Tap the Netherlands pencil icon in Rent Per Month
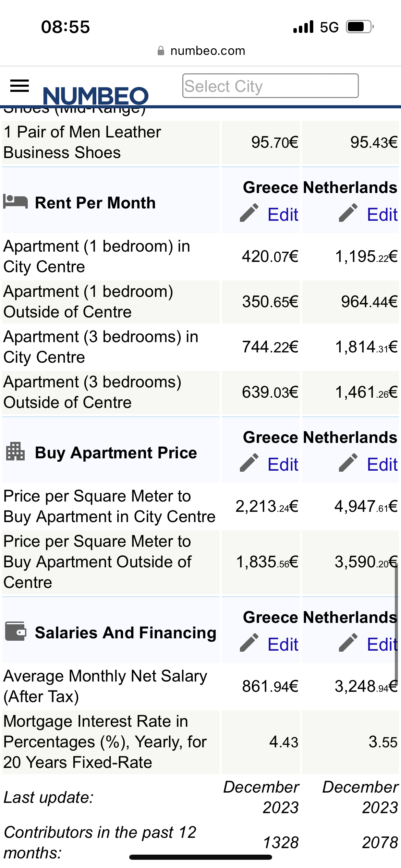This screenshot has width=401, height=868. click(348, 213)
